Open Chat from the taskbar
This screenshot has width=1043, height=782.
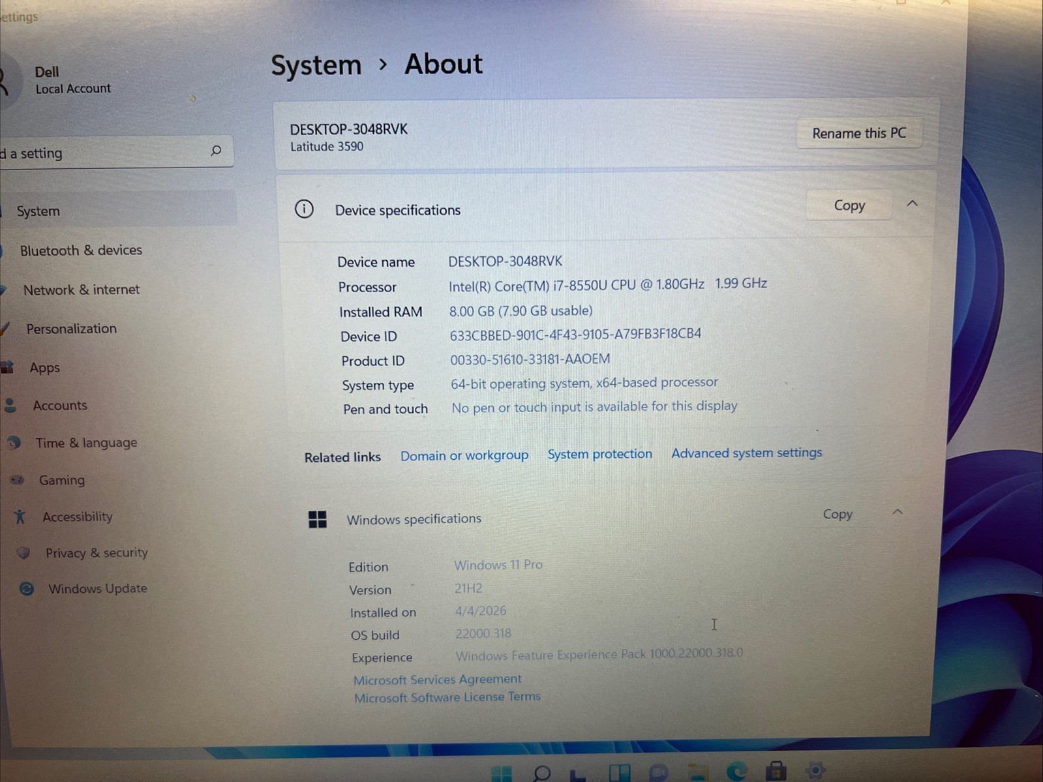(659, 773)
